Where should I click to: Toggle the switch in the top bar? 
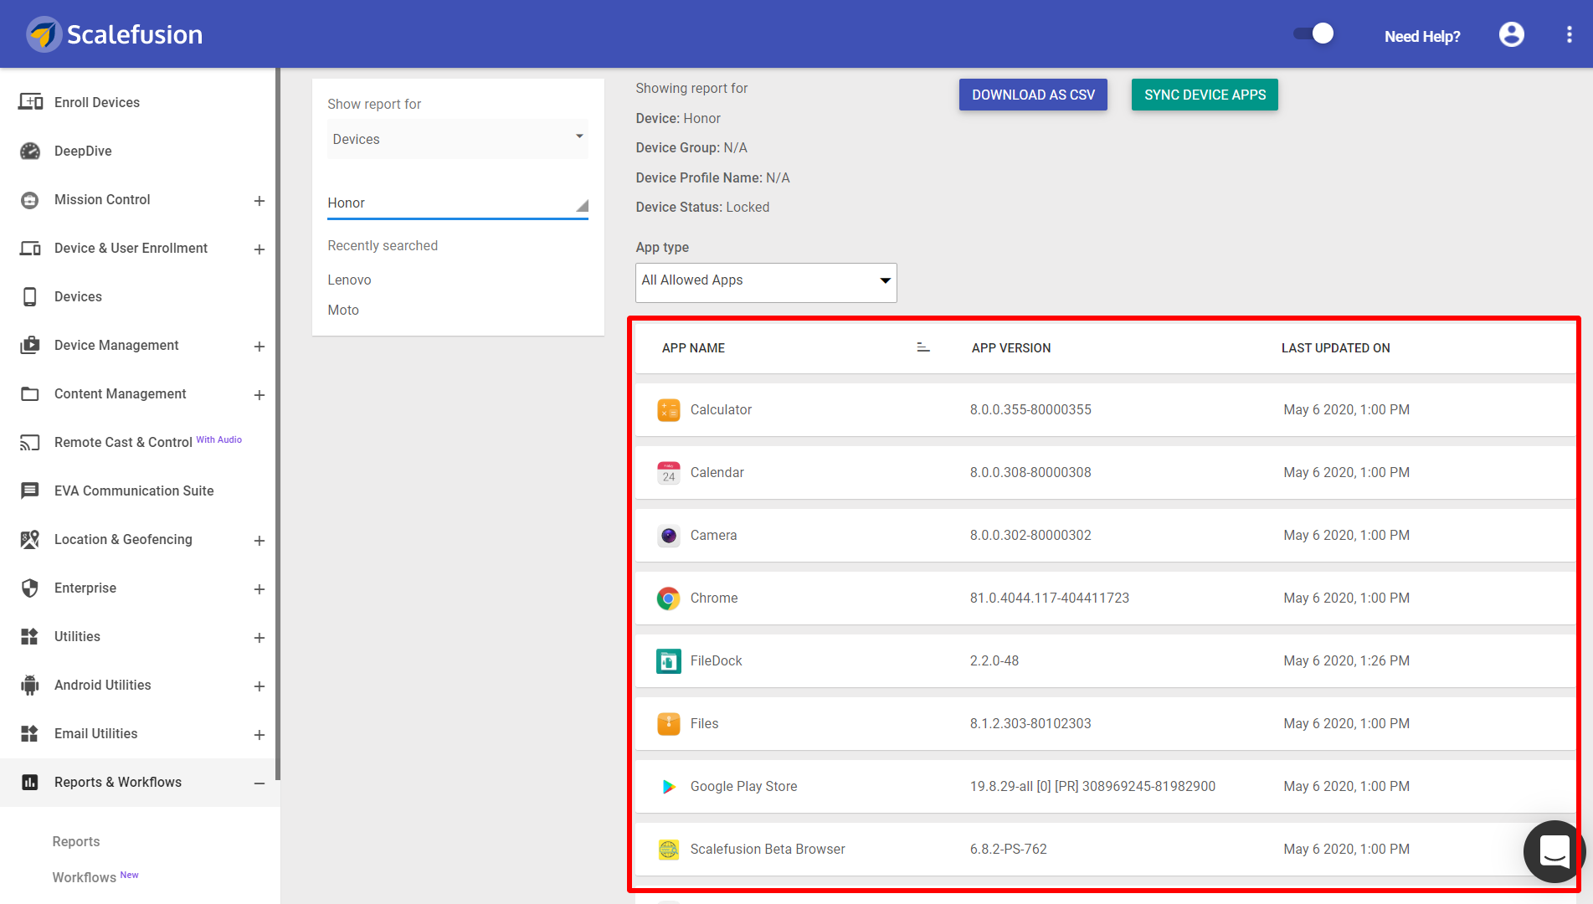[1313, 33]
